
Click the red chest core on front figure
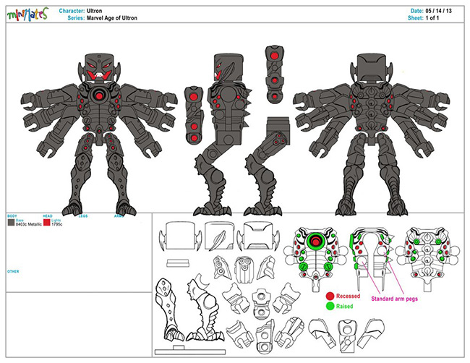pyautogui.click(x=99, y=95)
